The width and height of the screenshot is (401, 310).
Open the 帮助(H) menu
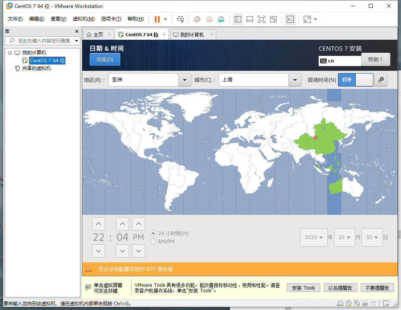click(136, 19)
